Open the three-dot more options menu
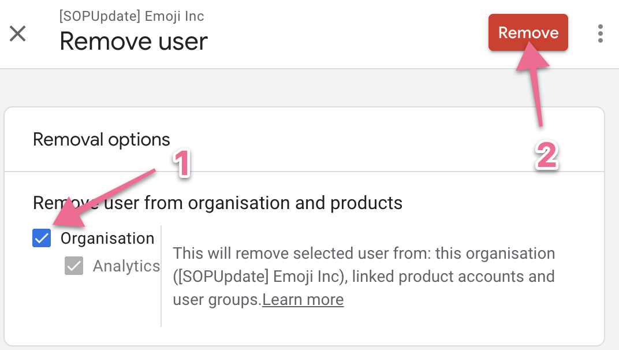This screenshot has height=350, width=619. (601, 33)
